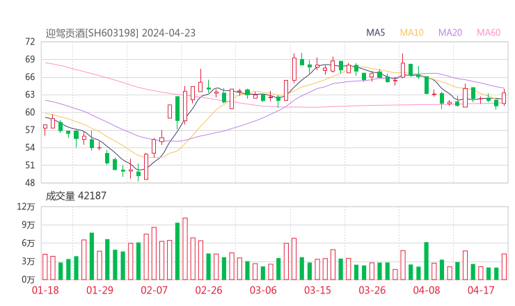Image resolution: width=515 pixels, height=306 pixels.
Task: Click the 12万 volume axis label
Action: pos(26,207)
